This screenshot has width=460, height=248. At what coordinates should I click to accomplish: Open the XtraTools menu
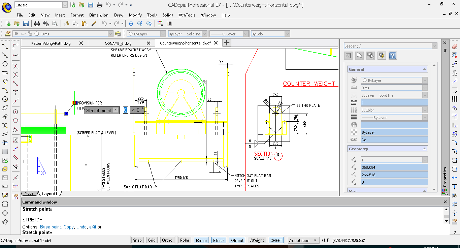(x=187, y=15)
